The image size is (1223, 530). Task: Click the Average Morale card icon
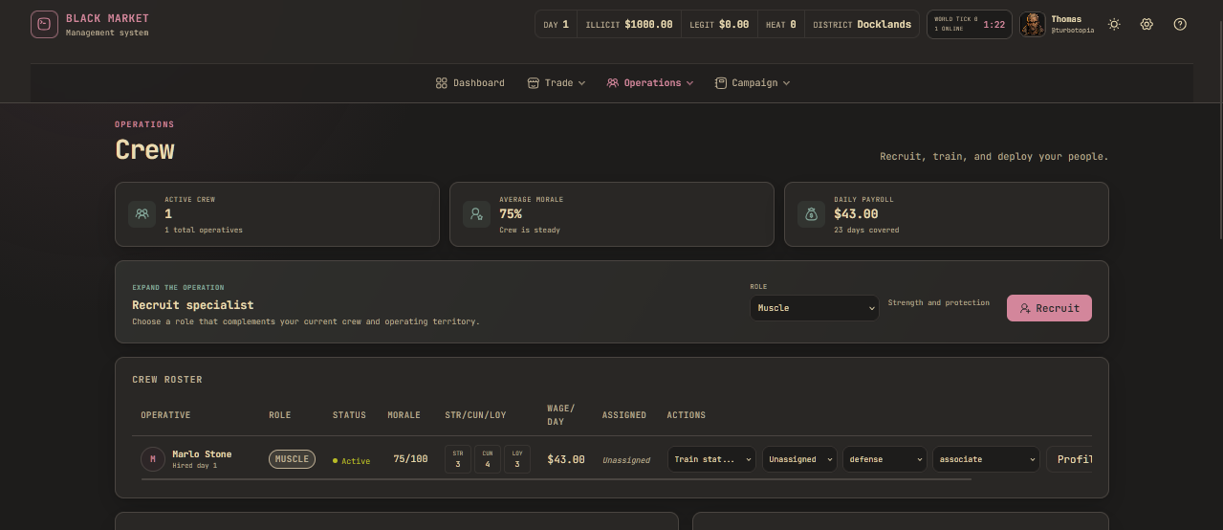476,214
